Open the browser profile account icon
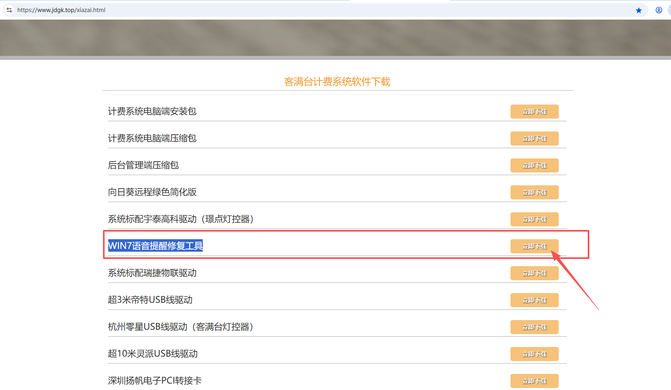671x390 pixels. (659, 10)
